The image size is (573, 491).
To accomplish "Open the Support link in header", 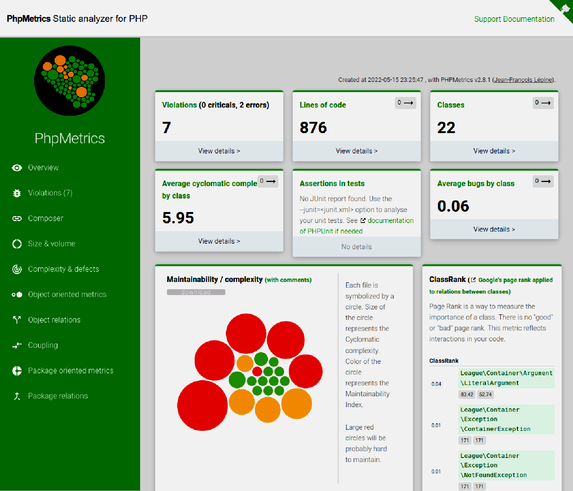I will tap(487, 19).
